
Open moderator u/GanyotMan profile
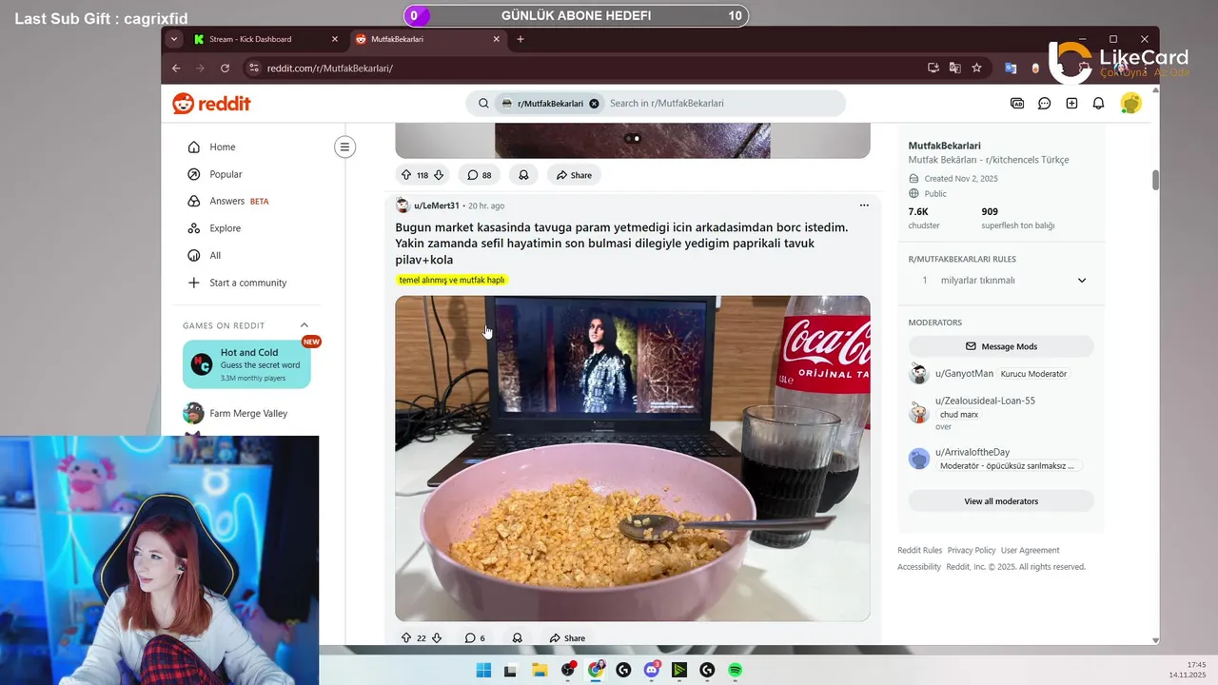[x=964, y=374]
